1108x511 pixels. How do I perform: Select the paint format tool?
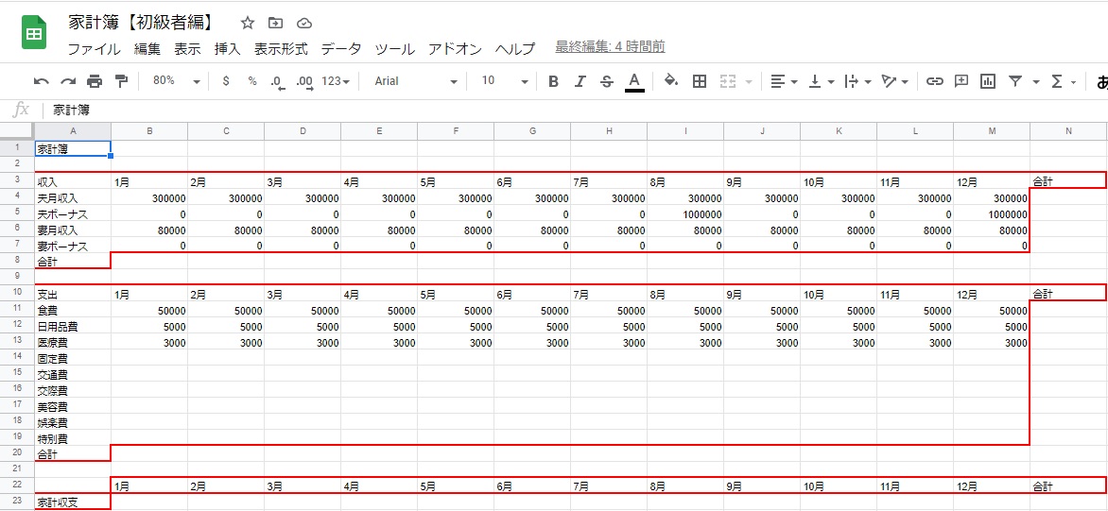click(121, 81)
